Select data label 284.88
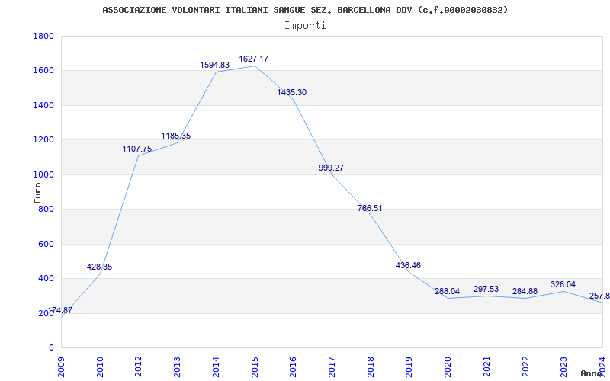610x381 pixels. pos(525,292)
